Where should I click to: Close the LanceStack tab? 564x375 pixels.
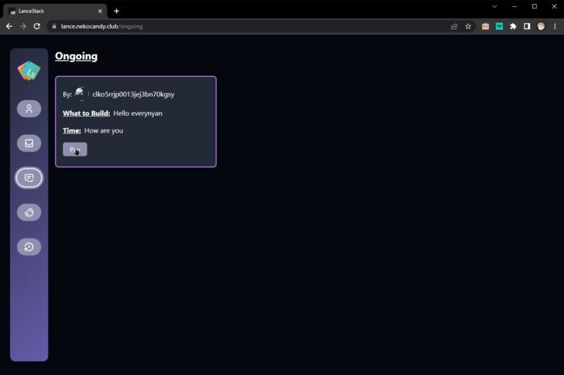(100, 11)
